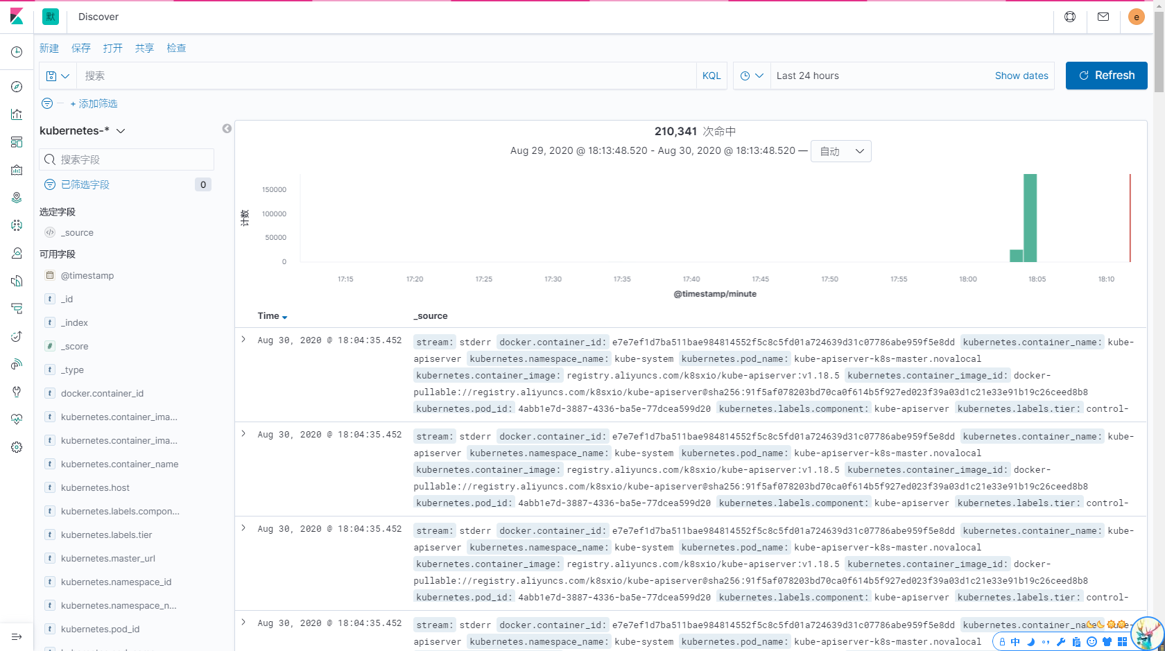The image size is (1165, 651).
Task: Open the APM icon in sidebar
Action: pos(17,309)
